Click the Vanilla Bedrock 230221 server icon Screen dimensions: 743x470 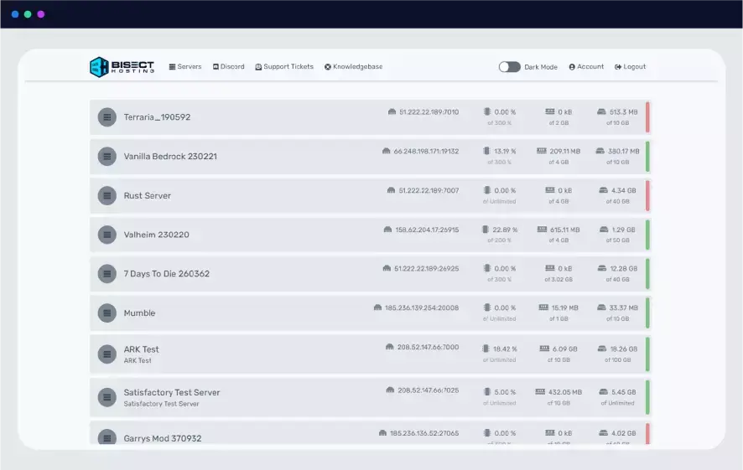[x=107, y=156]
